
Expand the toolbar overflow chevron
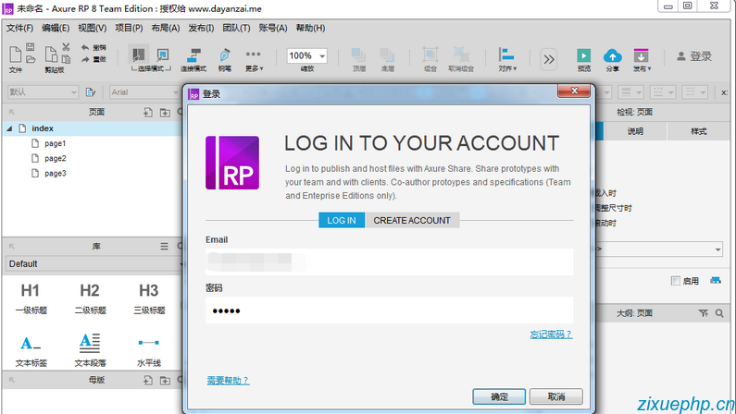(549, 59)
